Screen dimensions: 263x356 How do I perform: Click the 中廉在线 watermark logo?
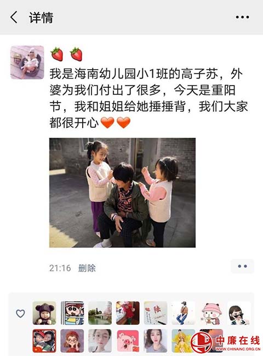[226, 343]
